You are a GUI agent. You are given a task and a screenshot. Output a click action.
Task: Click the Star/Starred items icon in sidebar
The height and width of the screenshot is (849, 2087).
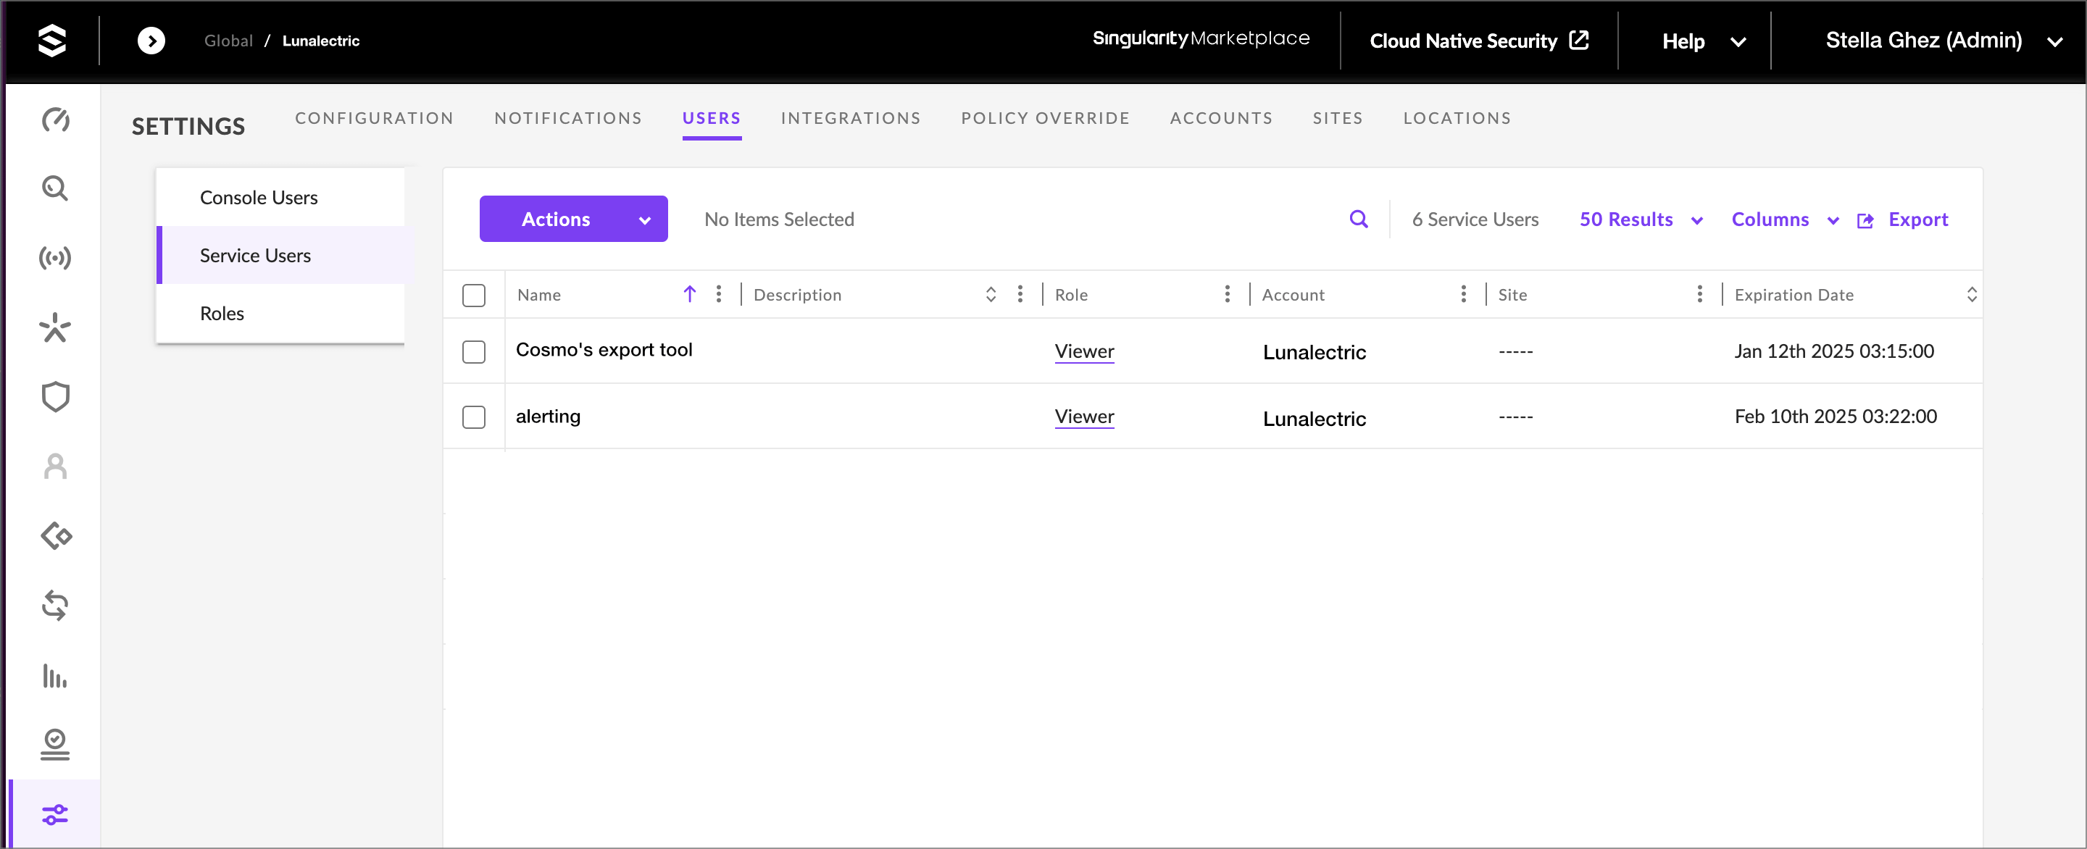point(56,327)
